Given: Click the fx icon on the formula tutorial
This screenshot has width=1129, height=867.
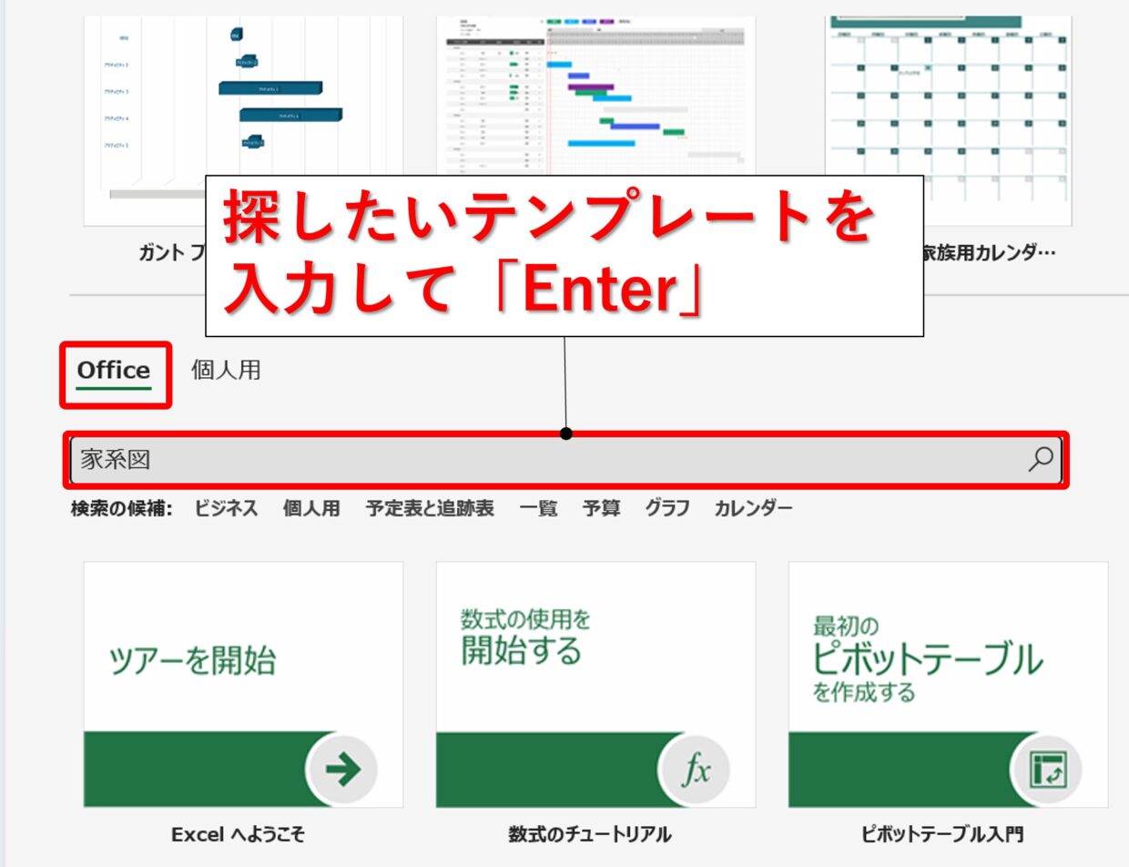Looking at the screenshot, I should [x=695, y=770].
